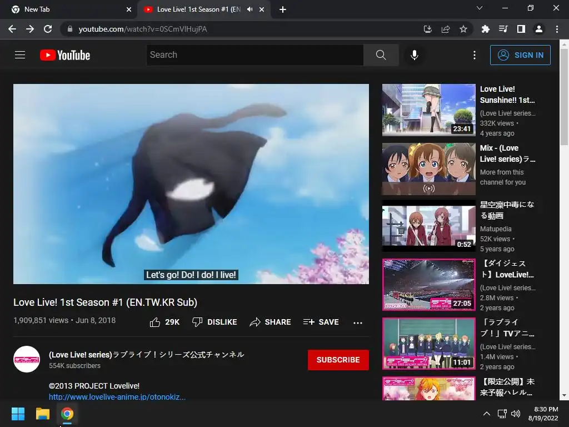The image size is (569, 427).
Task: Like the video with thumbs up
Action: coord(164,322)
